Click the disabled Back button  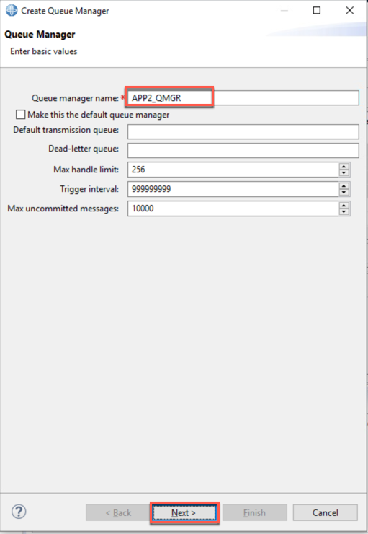click(117, 512)
